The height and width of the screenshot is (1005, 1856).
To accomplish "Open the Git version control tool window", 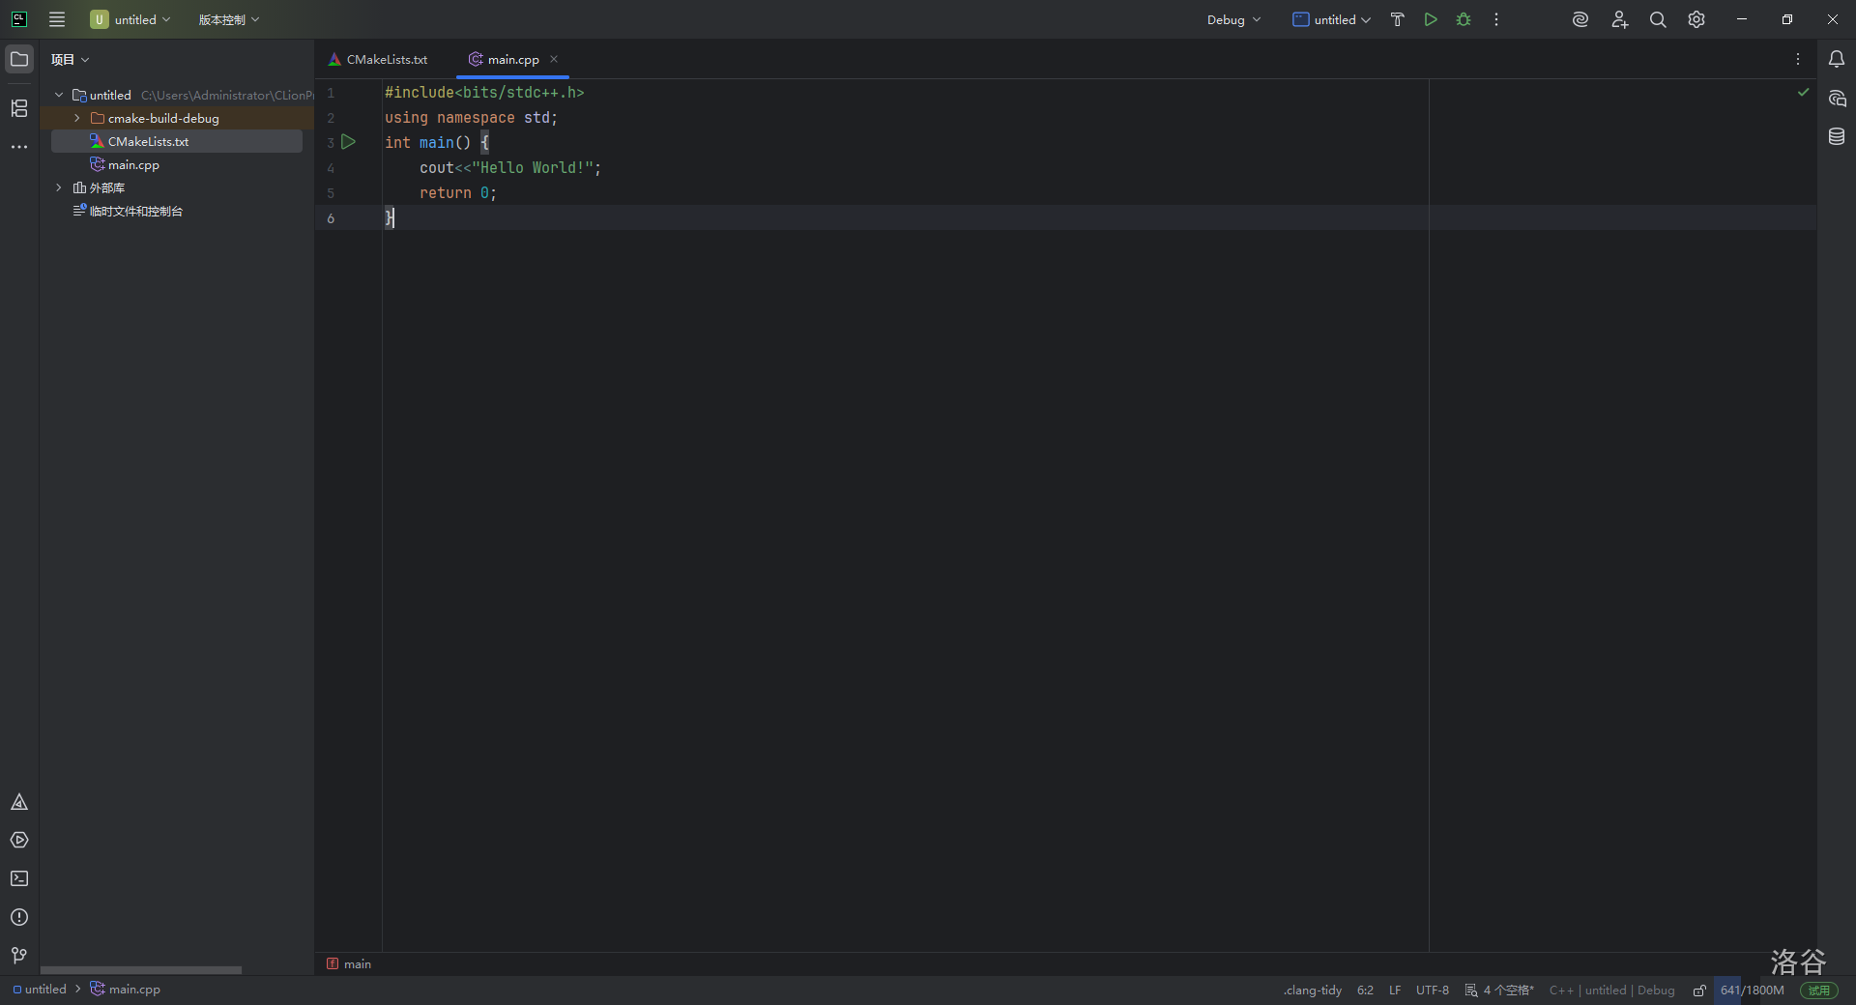I will (19, 956).
